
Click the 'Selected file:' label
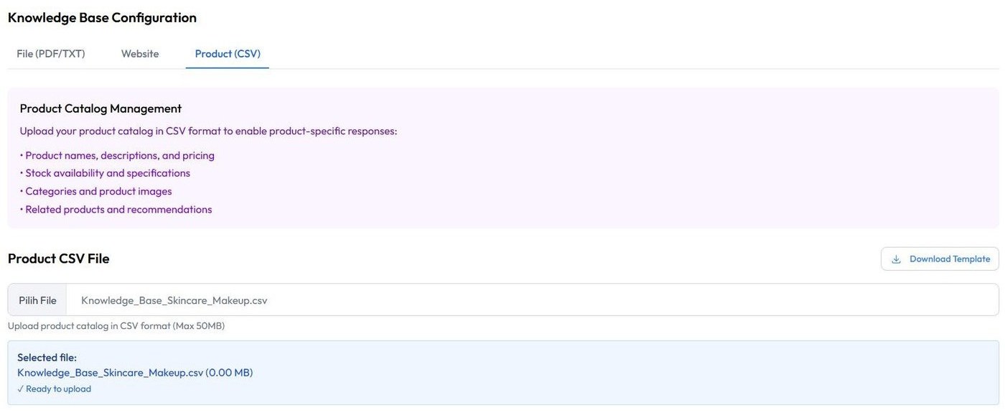(x=47, y=358)
